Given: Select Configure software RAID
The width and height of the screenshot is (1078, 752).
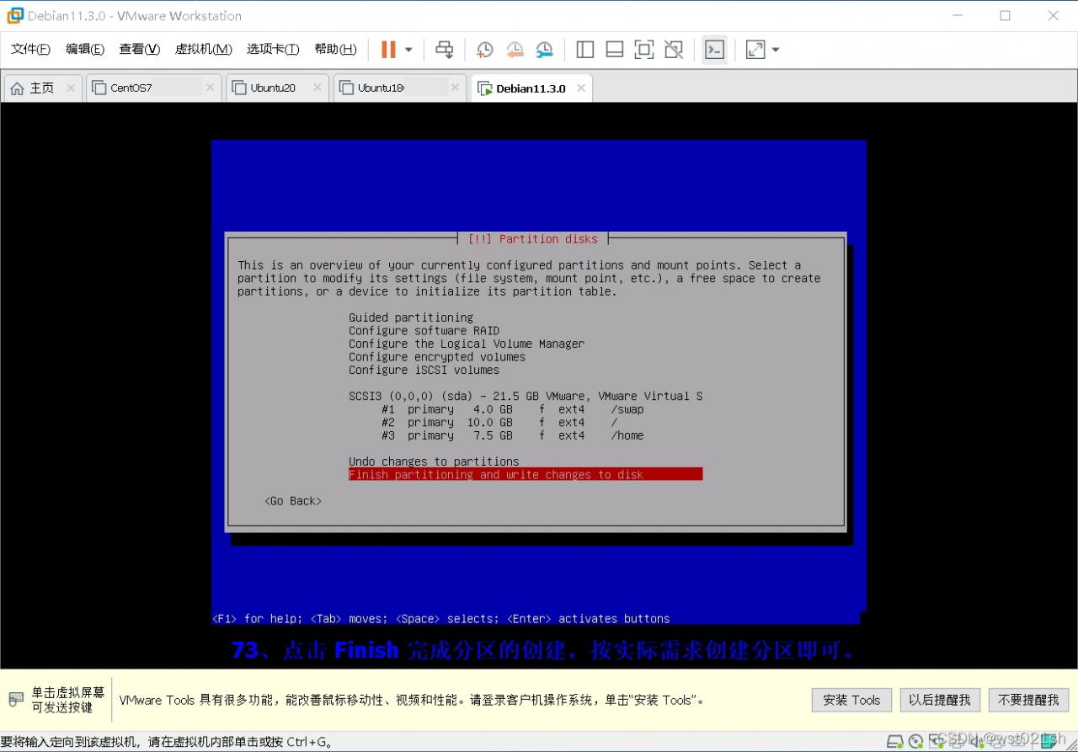Looking at the screenshot, I should click(x=424, y=331).
